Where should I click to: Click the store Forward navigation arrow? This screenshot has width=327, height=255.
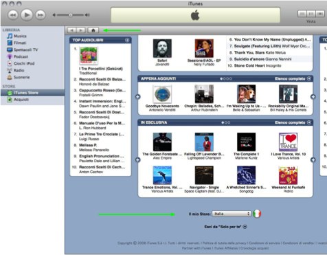tap(80, 30)
